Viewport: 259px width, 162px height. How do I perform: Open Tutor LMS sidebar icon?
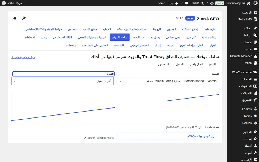pyautogui.click(x=255, y=19)
